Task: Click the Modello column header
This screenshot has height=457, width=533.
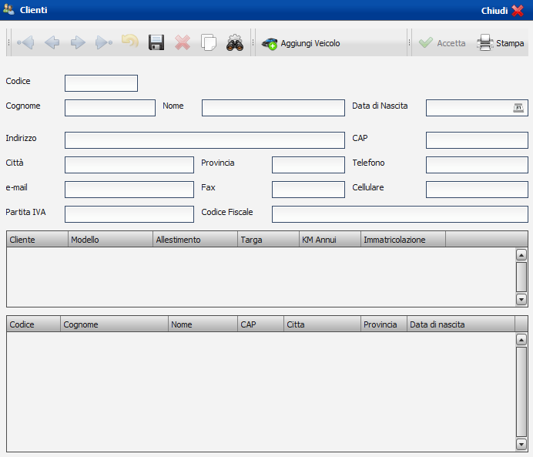Action: pyautogui.click(x=110, y=240)
